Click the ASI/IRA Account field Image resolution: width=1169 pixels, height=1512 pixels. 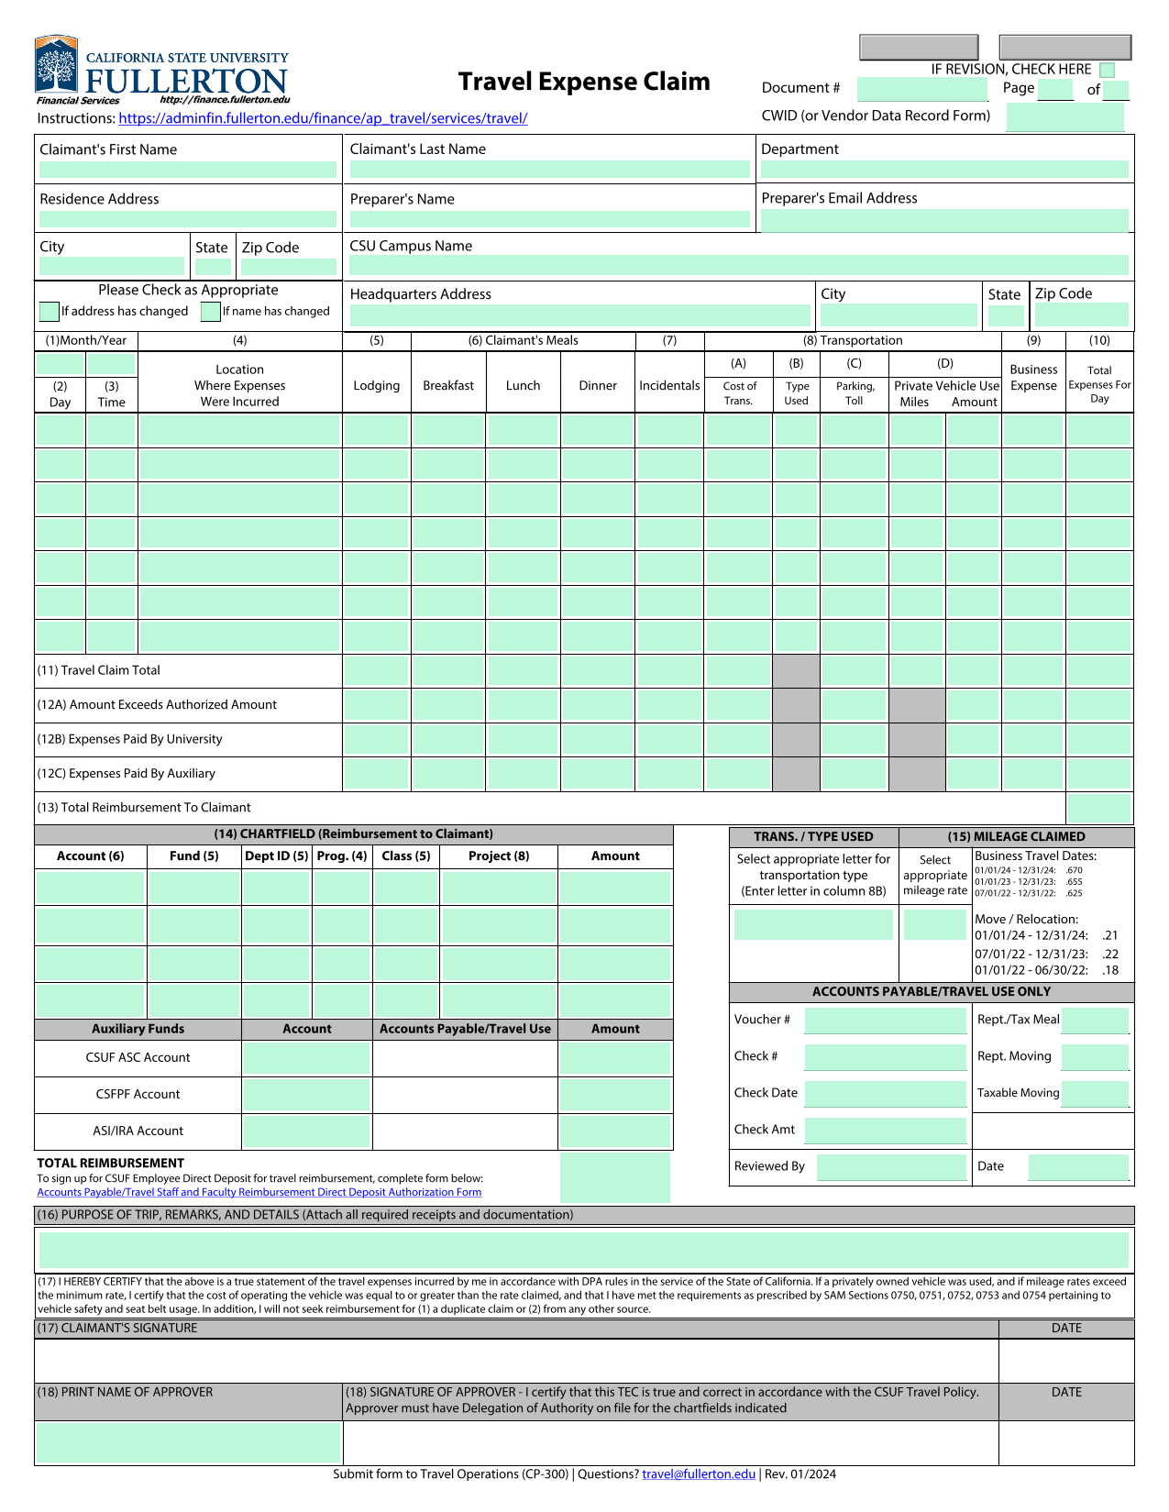point(307,1131)
